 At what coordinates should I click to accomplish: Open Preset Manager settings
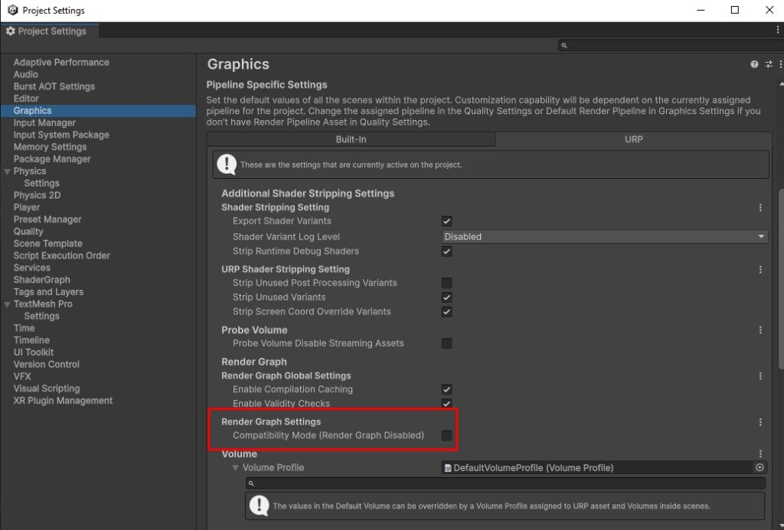point(47,219)
